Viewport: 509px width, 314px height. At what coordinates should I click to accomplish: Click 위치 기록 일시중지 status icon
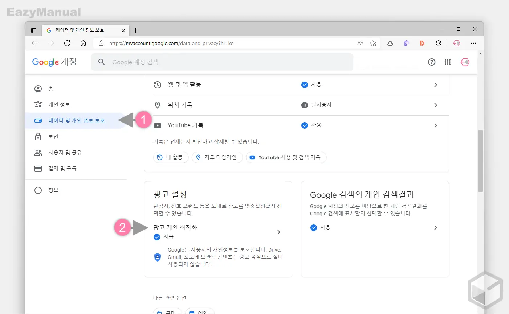(305, 105)
